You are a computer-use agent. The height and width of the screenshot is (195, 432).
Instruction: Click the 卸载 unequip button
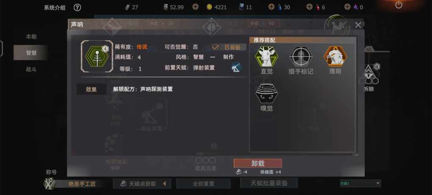pyautogui.click(x=258, y=163)
